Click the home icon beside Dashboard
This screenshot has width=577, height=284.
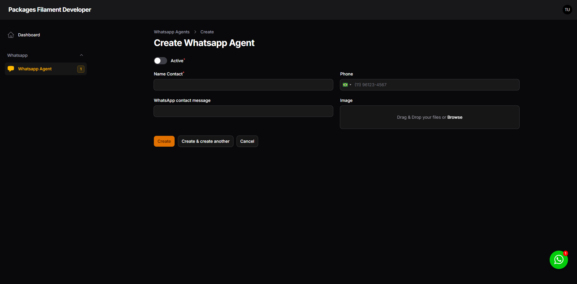tap(11, 35)
